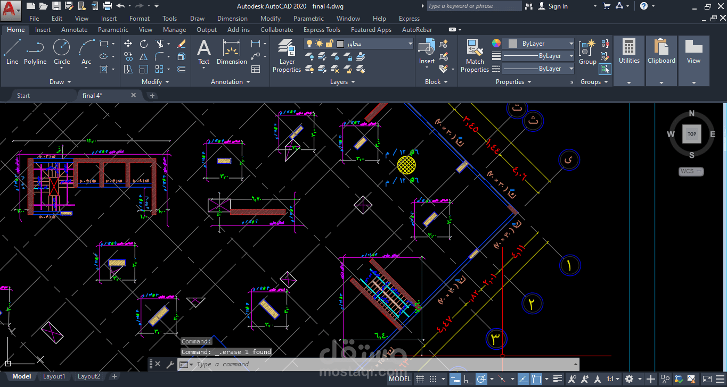The width and height of the screenshot is (727, 387).
Task: Toggle dynamic input in status bar
Action: [x=455, y=379]
